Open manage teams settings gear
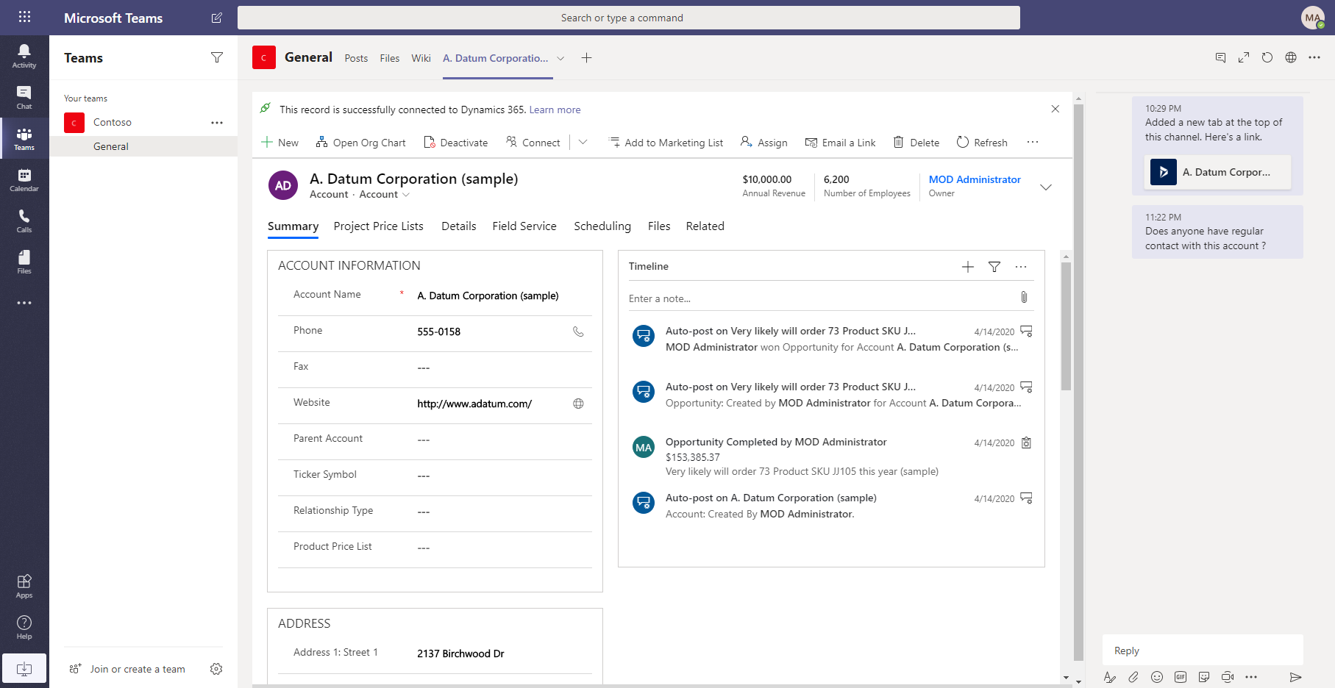Image resolution: width=1335 pixels, height=688 pixels. click(216, 669)
